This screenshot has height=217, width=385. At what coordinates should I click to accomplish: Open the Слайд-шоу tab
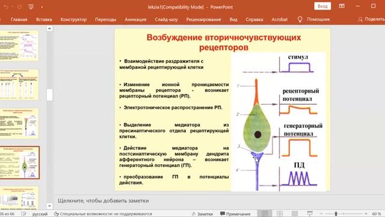tap(166, 19)
